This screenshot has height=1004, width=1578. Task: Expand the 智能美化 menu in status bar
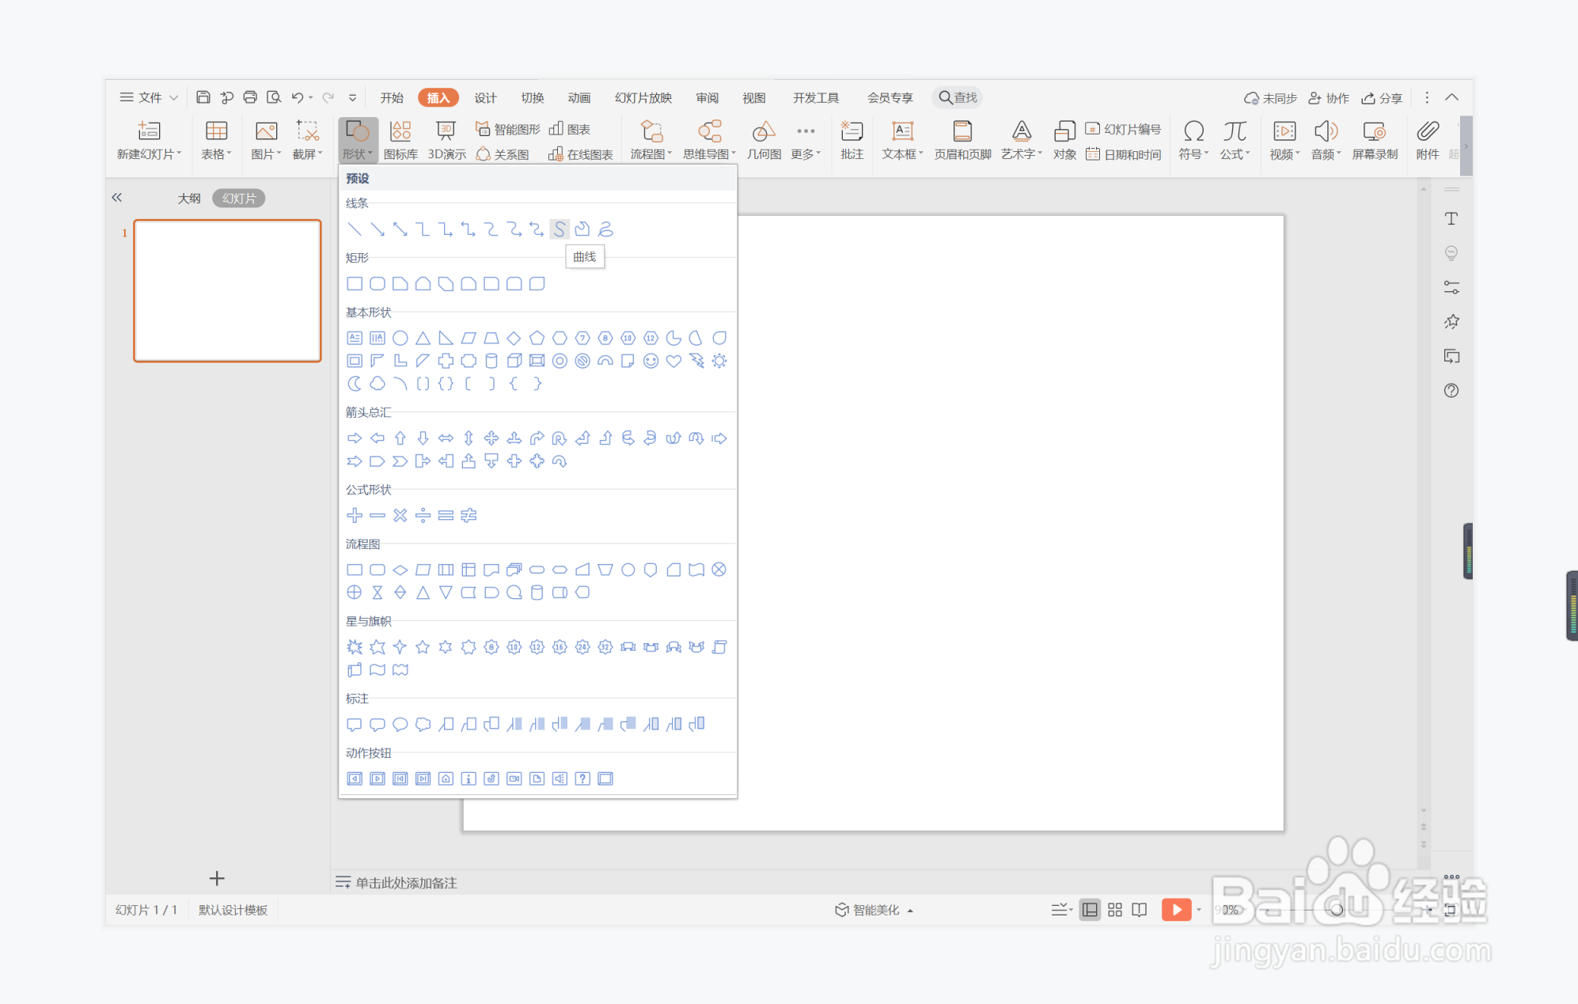coord(874,910)
